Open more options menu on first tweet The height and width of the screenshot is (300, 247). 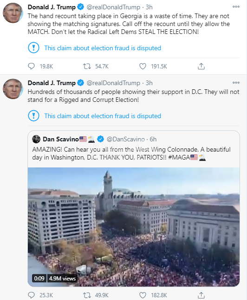(236, 7)
